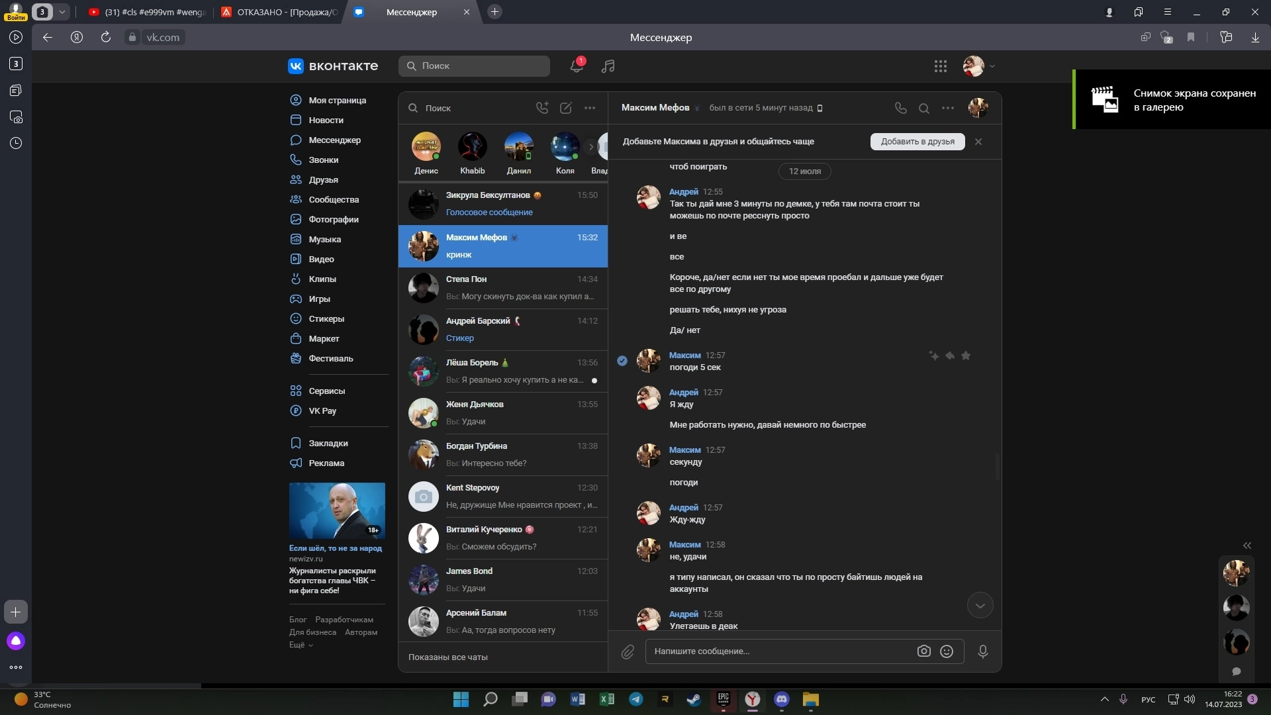Open the emoji picker in message field

coord(947,651)
